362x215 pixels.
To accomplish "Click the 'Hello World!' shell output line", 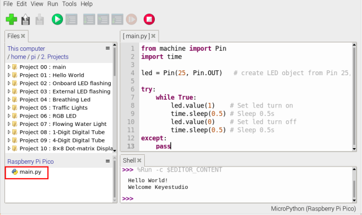I will tap(148, 180).
